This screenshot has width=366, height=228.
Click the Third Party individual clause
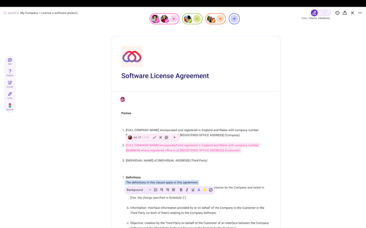167,161
